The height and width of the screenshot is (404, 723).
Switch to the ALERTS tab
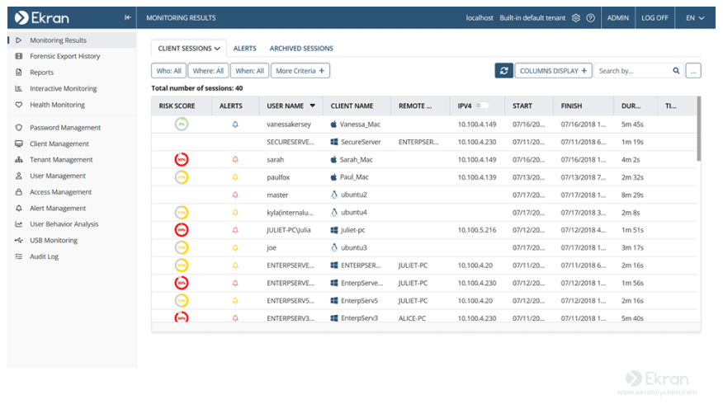244,49
